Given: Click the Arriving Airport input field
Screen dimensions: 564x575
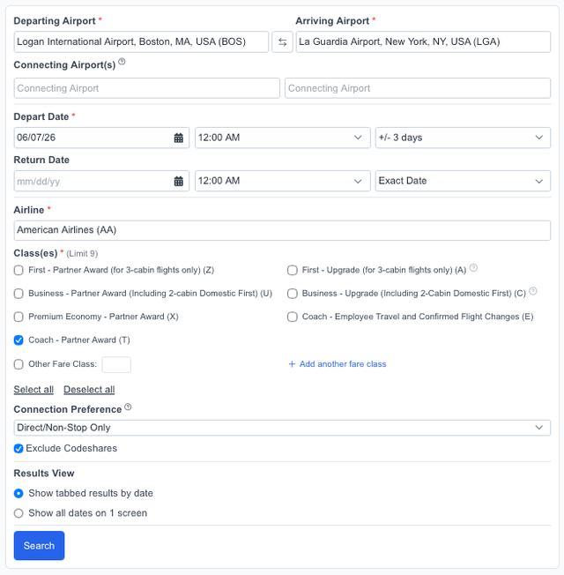Looking at the screenshot, I should (x=423, y=41).
